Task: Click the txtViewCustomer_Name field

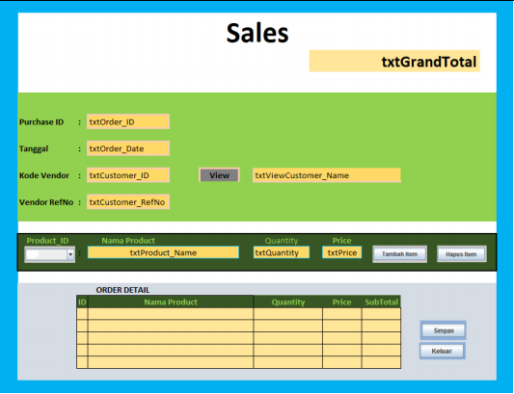Action: (x=327, y=175)
